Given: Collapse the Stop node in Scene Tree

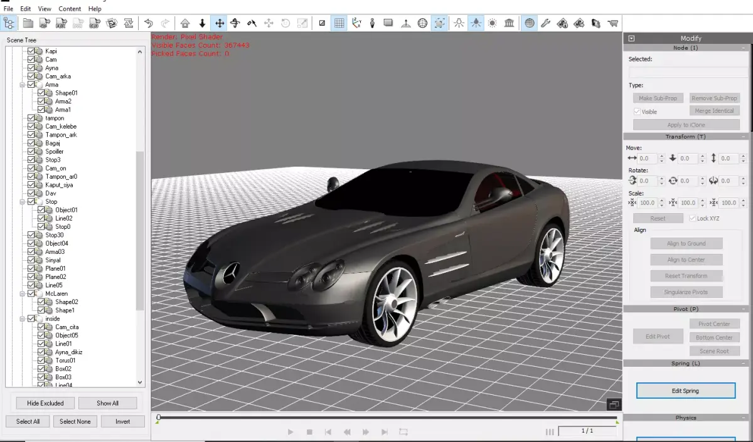Looking at the screenshot, I should pos(23,201).
